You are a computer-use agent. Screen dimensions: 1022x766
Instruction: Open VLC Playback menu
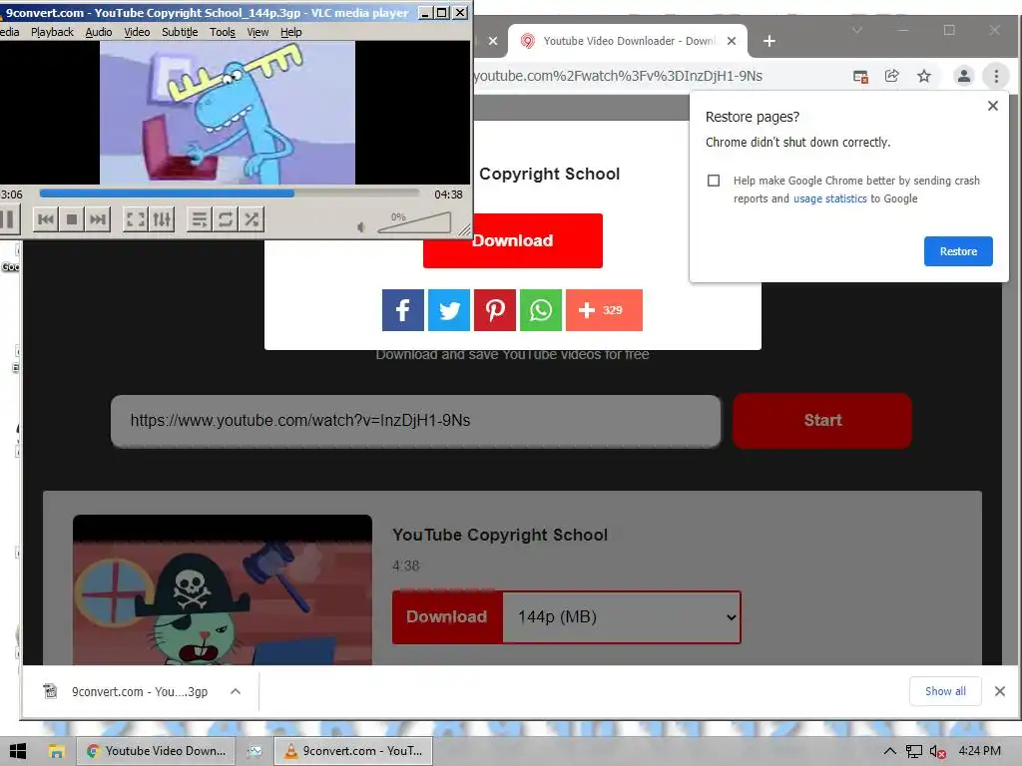point(52,32)
